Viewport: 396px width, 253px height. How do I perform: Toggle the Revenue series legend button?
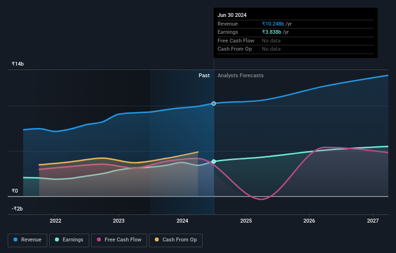point(27,240)
